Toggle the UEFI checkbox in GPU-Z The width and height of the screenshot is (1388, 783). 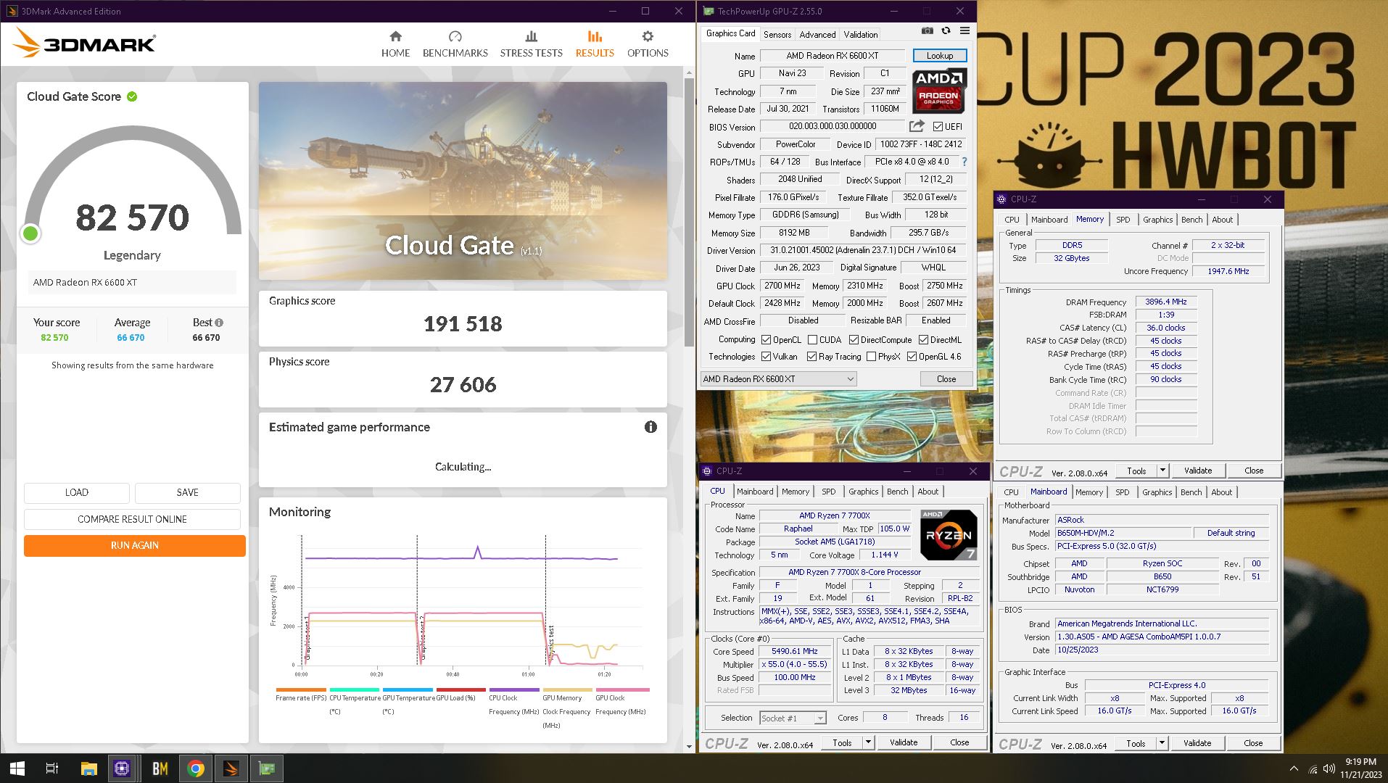[x=938, y=126]
